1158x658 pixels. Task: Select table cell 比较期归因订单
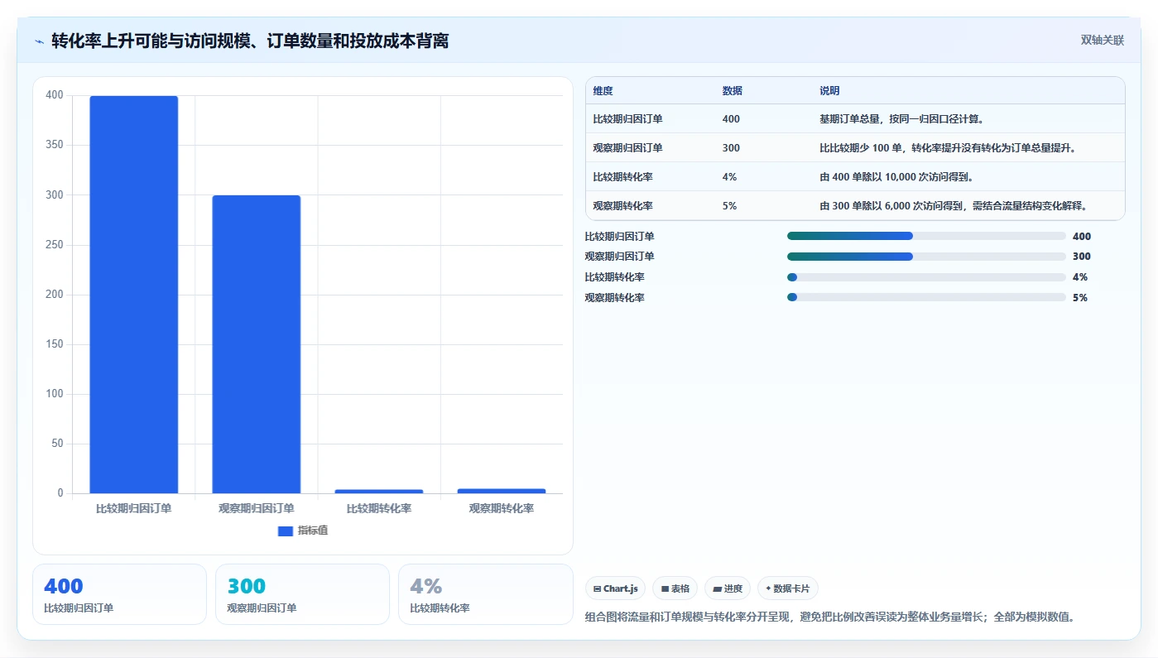[627, 119]
